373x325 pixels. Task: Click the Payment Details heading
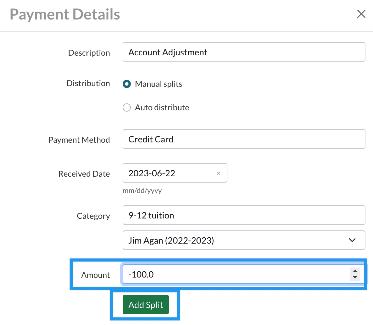65,14
